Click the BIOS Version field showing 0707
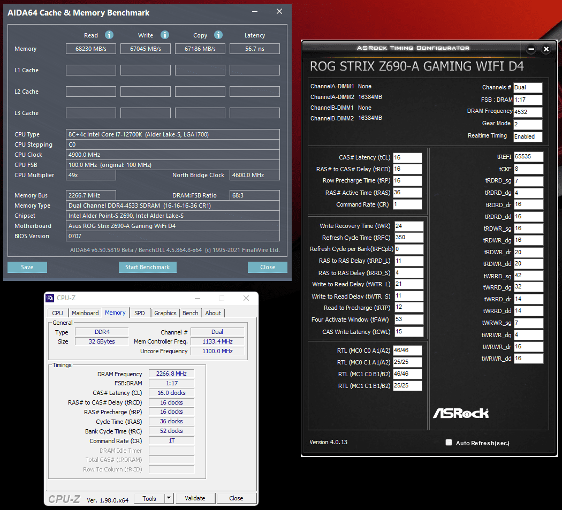 (x=173, y=236)
